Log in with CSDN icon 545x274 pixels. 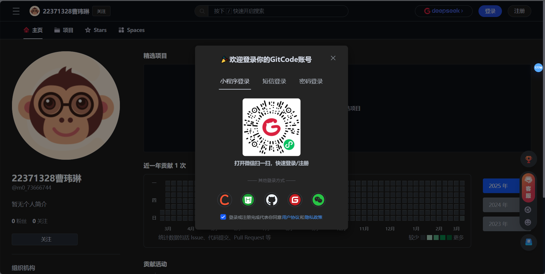click(225, 200)
